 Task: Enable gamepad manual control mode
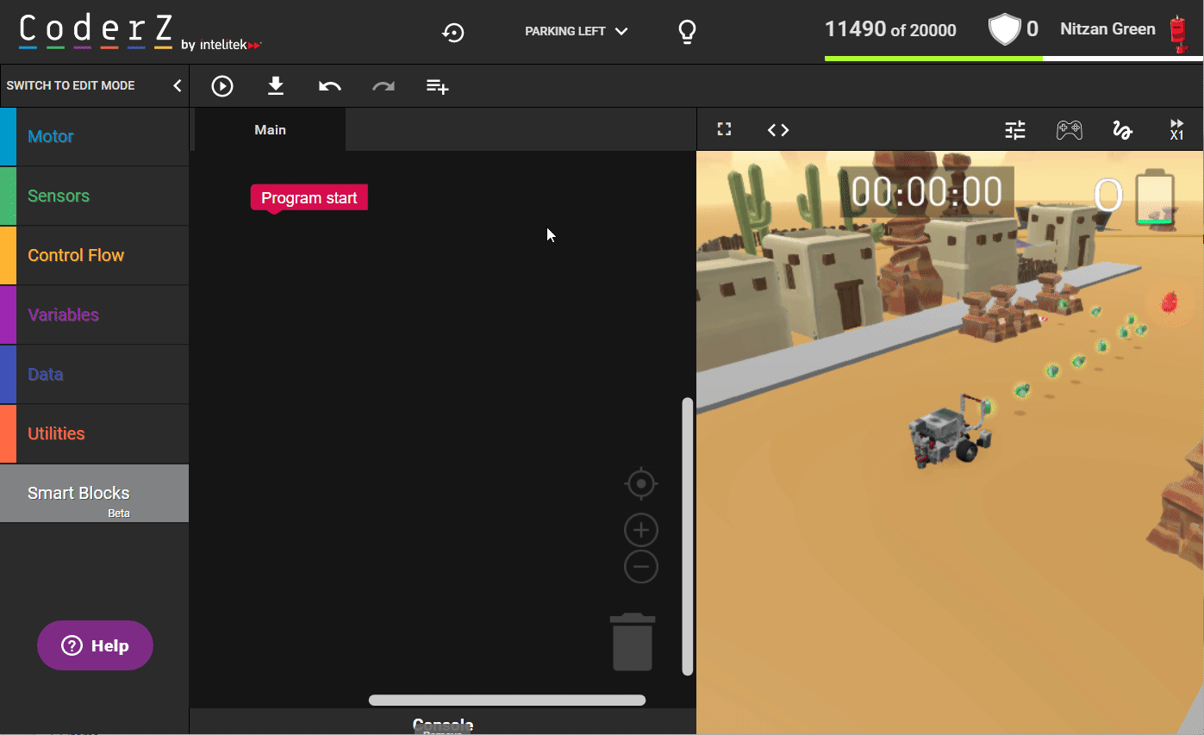tap(1070, 130)
